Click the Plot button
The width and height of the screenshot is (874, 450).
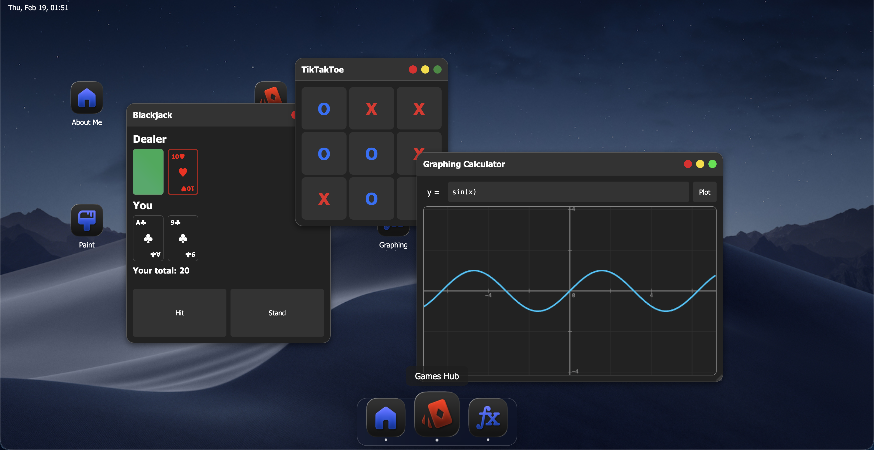[704, 192]
